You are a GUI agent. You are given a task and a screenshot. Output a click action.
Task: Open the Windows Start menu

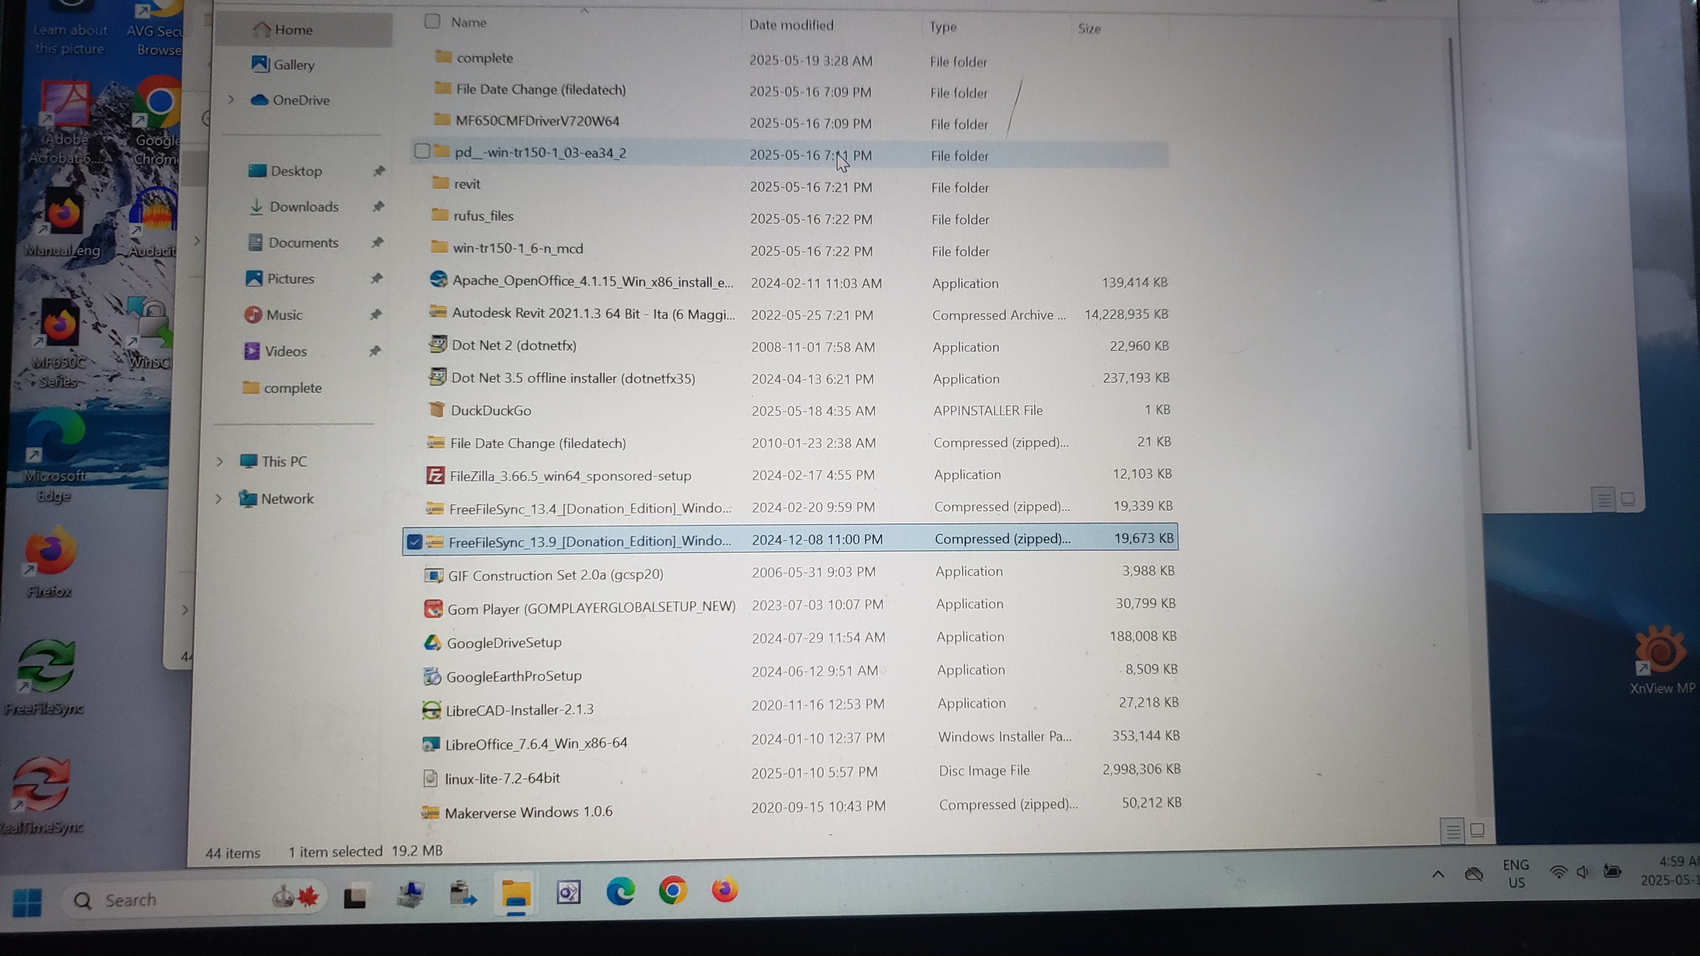[x=27, y=902]
